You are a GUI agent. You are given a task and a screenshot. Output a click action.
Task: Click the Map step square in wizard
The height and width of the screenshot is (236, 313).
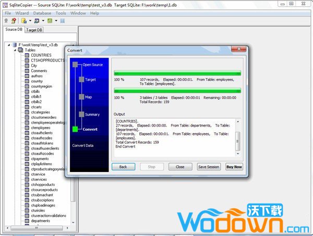(x=81, y=97)
